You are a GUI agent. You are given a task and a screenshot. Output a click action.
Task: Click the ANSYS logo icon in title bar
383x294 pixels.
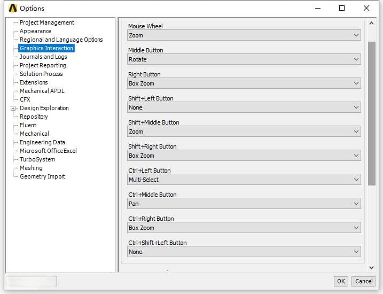click(13, 8)
